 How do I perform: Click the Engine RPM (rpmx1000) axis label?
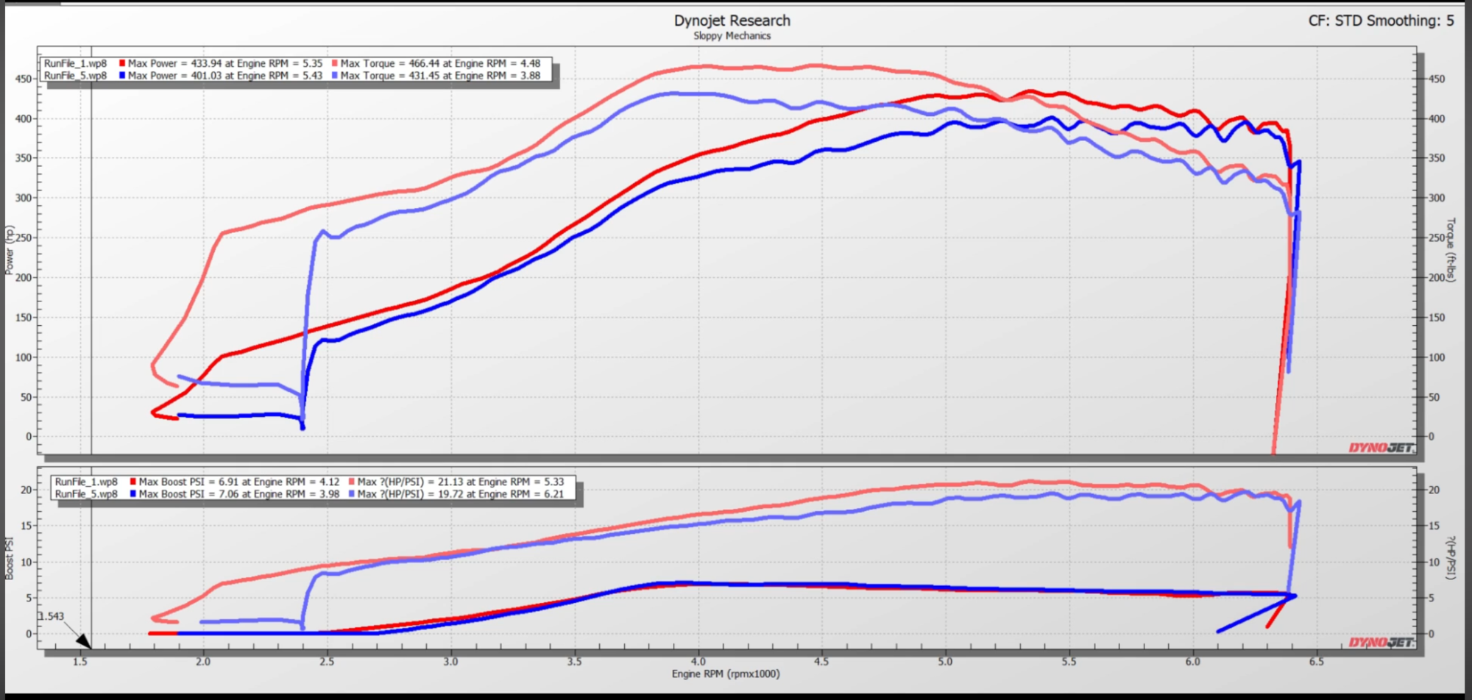pos(725,674)
